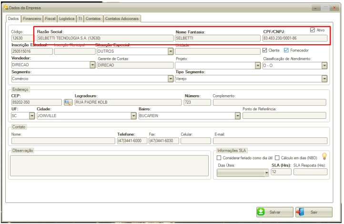
Task: Open the Logística tab
Action: click(x=67, y=19)
